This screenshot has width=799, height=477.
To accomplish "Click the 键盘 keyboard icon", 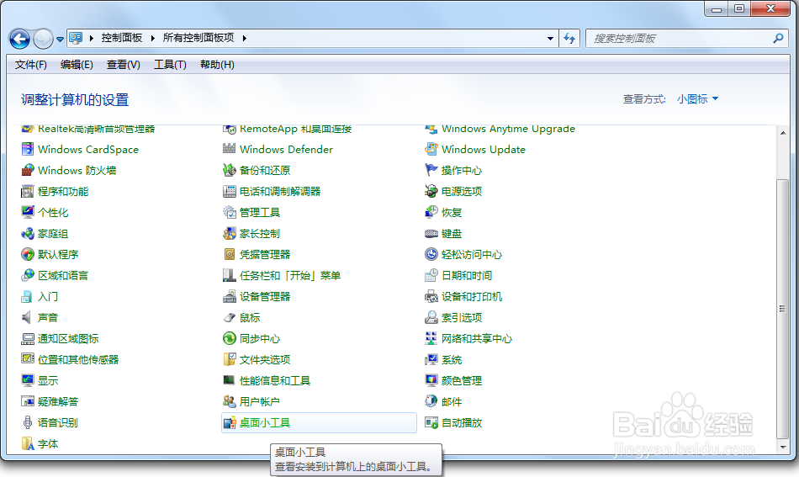I will pyautogui.click(x=431, y=233).
